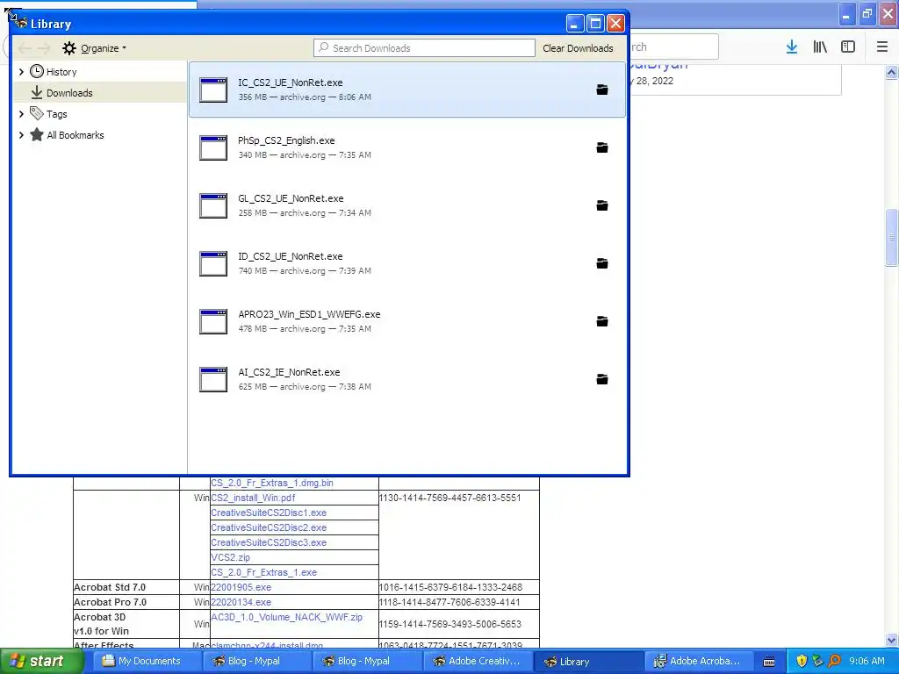Click the 9:06 AM taskbar clock
The width and height of the screenshot is (899, 674).
867,661
